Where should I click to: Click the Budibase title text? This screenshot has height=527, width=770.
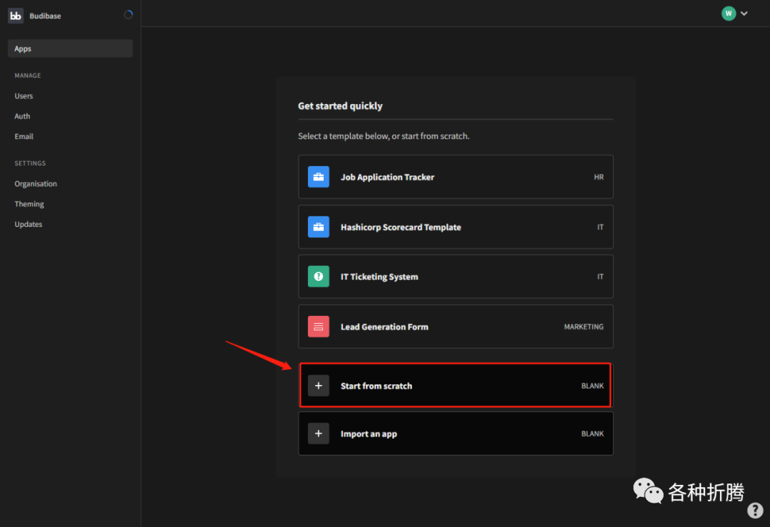point(45,16)
